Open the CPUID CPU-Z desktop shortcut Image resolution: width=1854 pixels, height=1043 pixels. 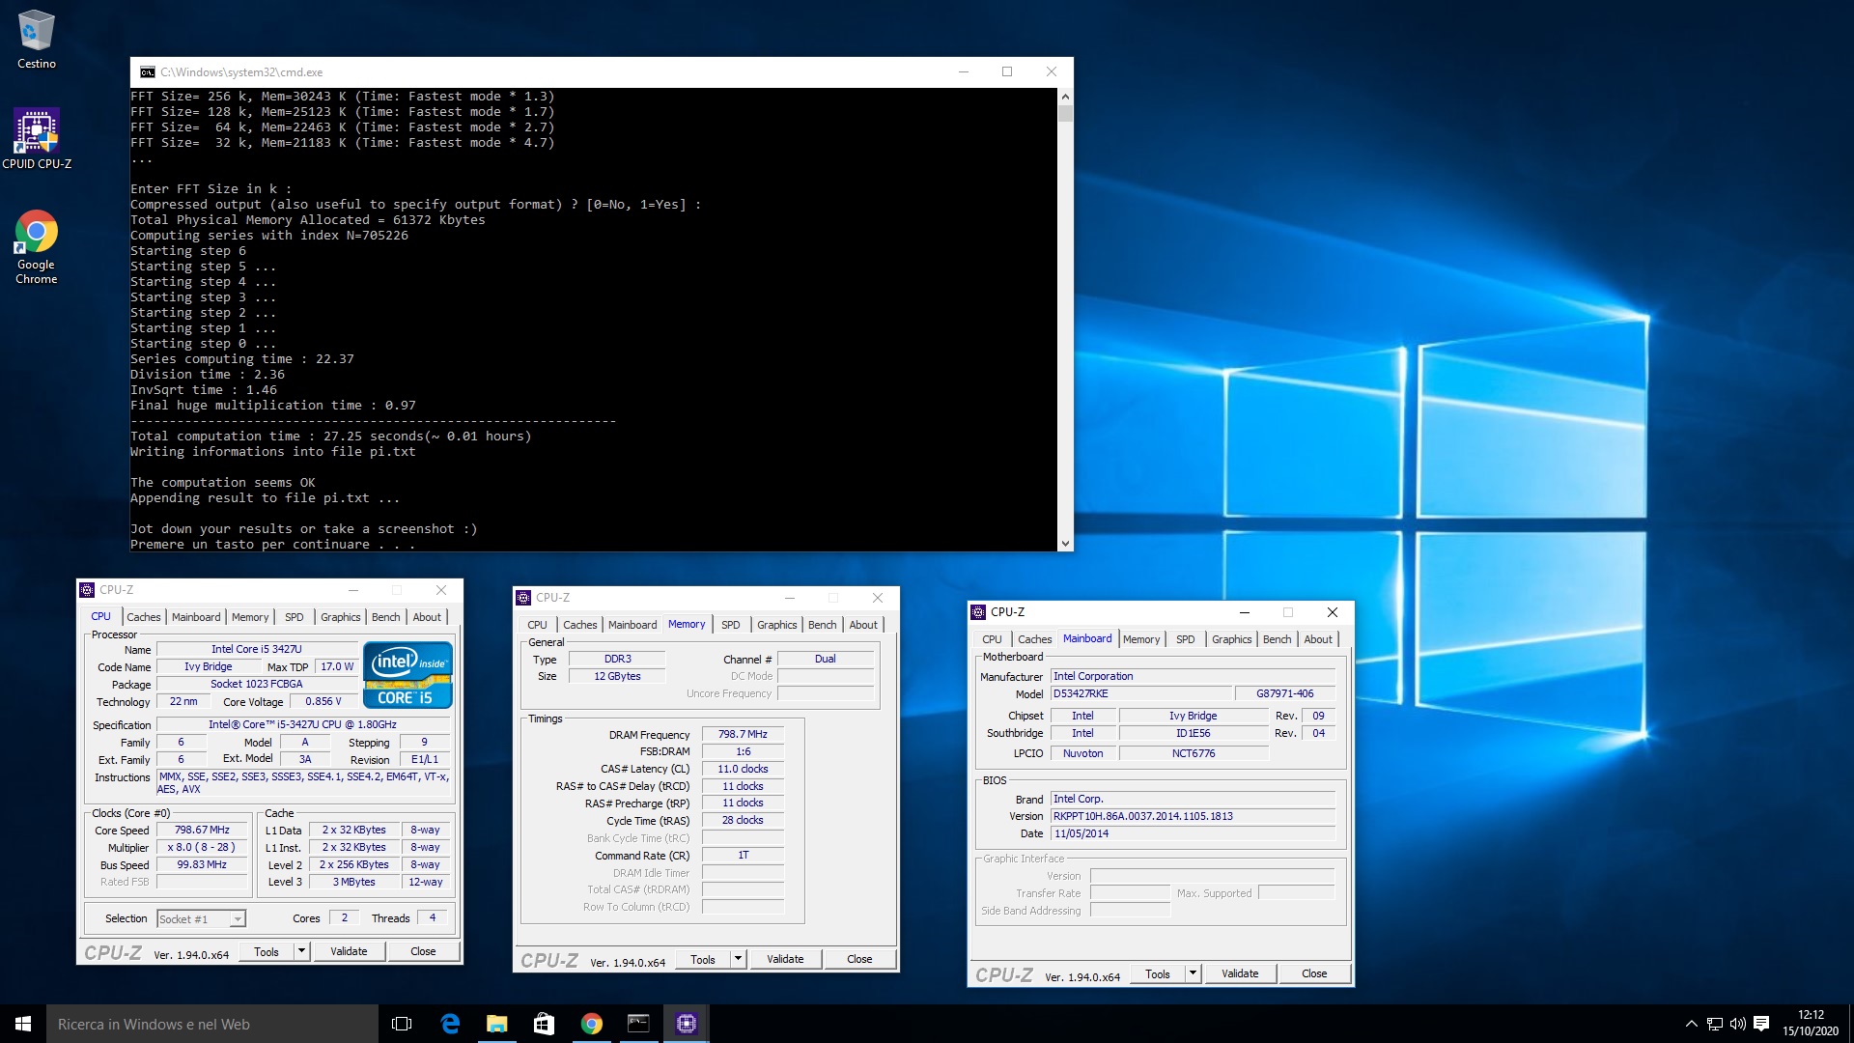tap(37, 138)
